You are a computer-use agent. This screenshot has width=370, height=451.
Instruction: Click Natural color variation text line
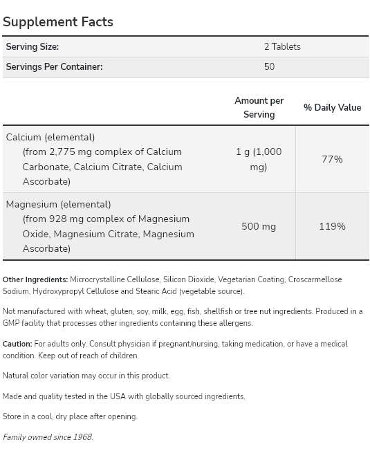[86, 376]
